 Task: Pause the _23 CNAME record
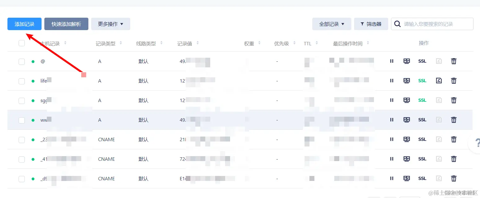(x=392, y=139)
